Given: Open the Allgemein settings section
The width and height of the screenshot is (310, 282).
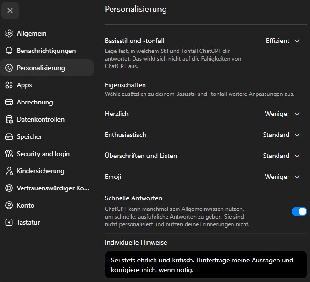Looking at the screenshot, I should pos(47,33).
